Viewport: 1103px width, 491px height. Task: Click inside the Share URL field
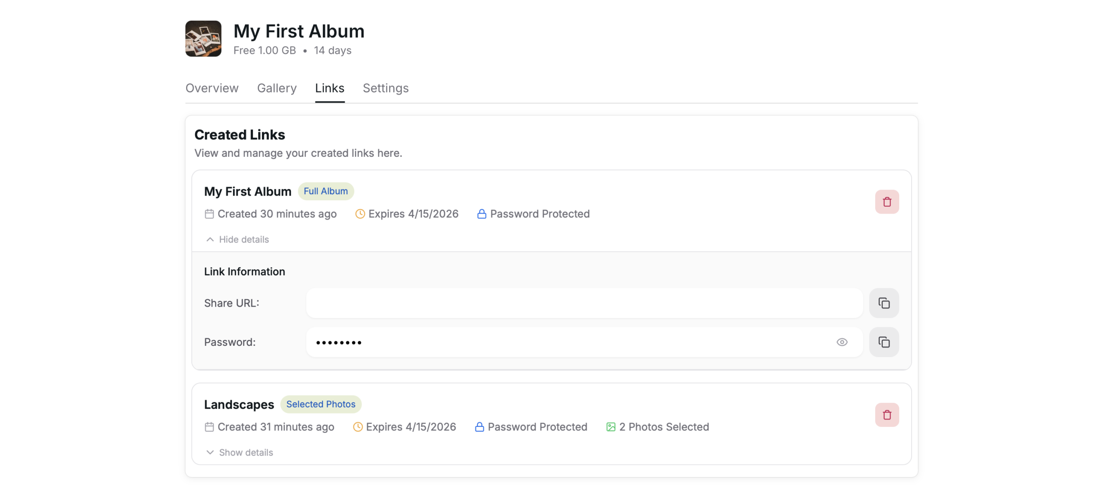[x=584, y=303]
